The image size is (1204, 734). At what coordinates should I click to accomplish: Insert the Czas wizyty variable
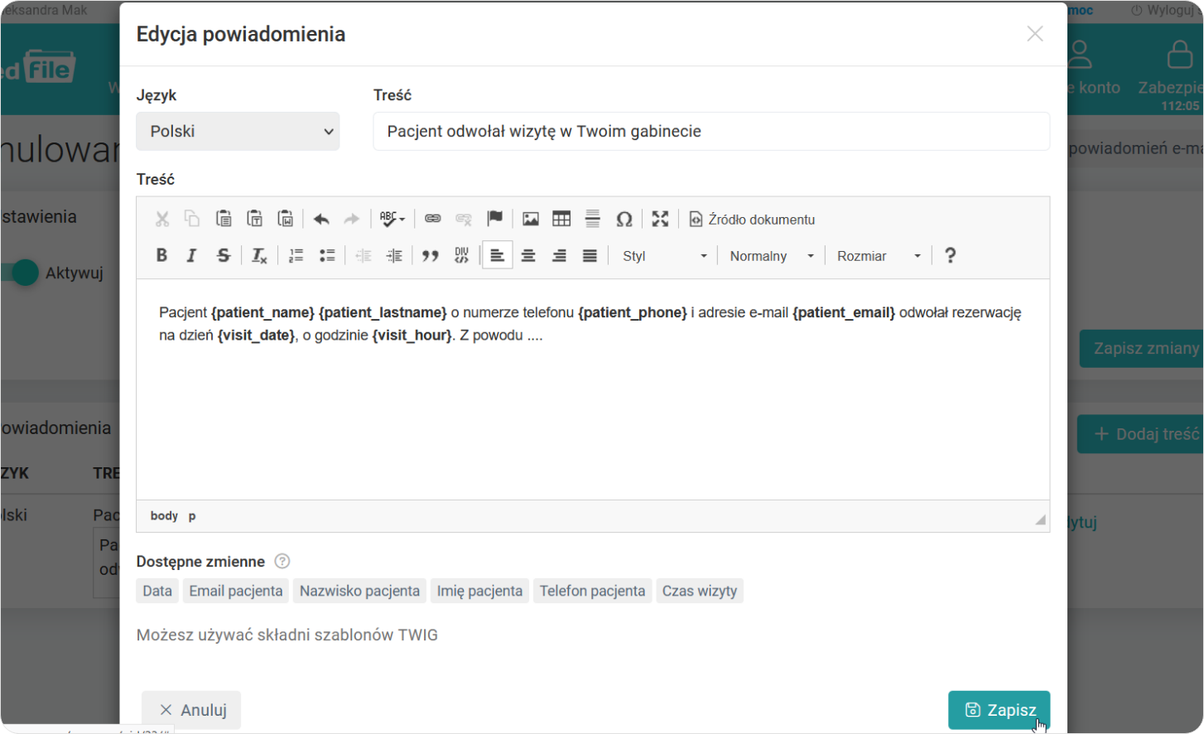coord(700,591)
